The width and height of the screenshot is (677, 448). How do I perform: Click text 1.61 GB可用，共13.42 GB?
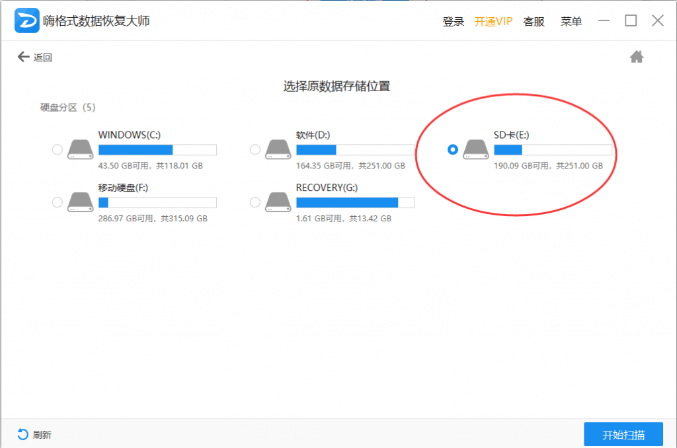(x=344, y=219)
